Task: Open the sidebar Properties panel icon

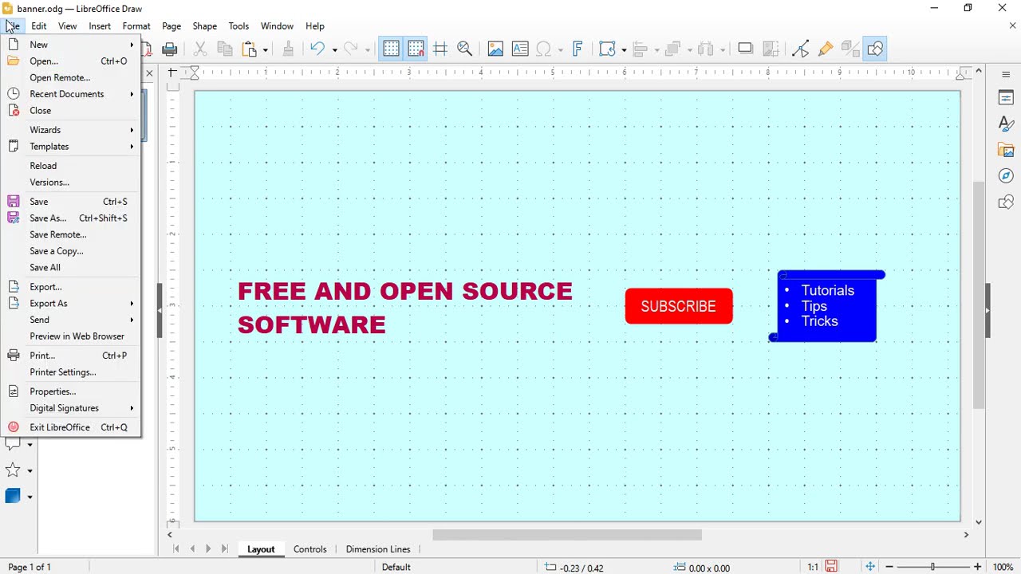Action: click(1006, 98)
